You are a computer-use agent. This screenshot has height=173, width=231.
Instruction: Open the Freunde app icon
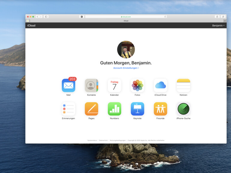tap(160, 109)
